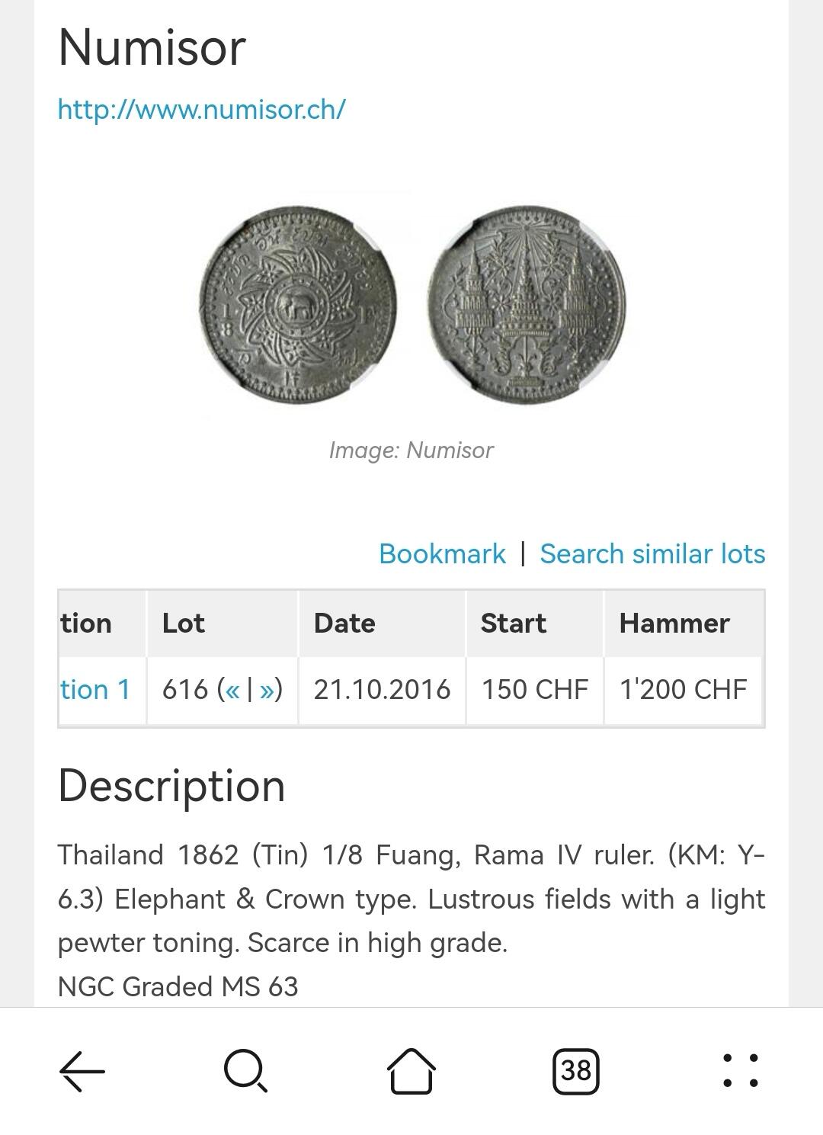Click the Description heading
This screenshot has height=1135, width=823.
tap(171, 786)
